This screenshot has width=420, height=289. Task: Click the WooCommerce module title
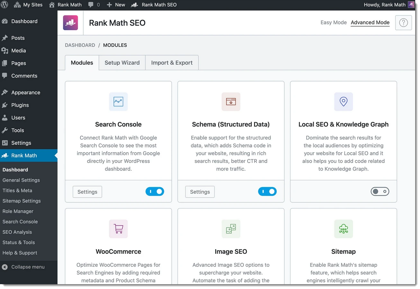coord(118,252)
